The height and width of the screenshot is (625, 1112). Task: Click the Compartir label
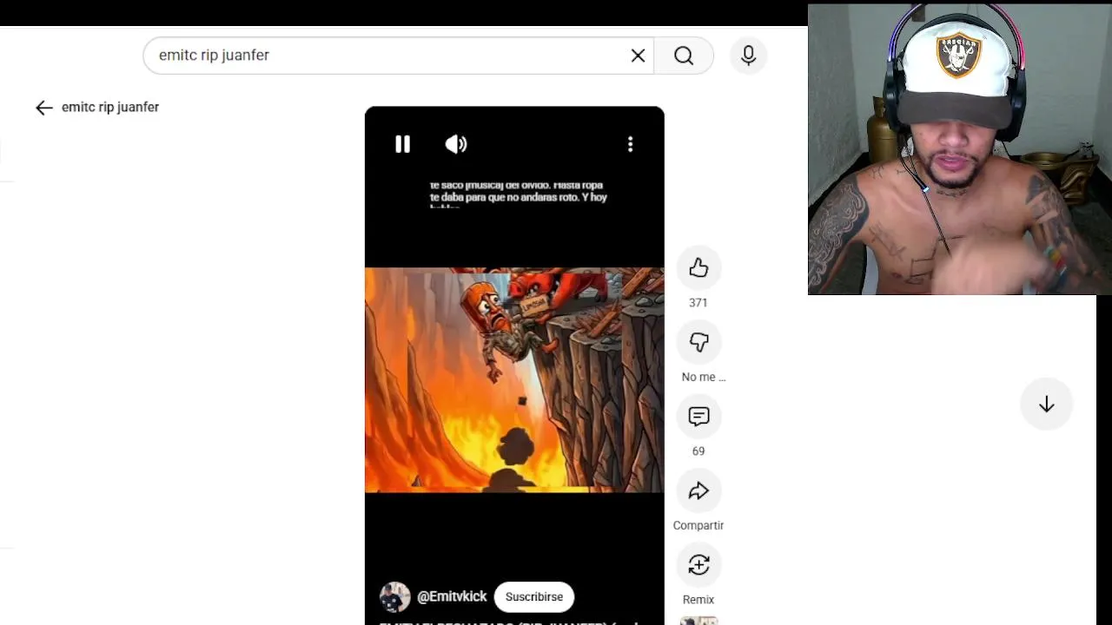click(x=698, y=525)
